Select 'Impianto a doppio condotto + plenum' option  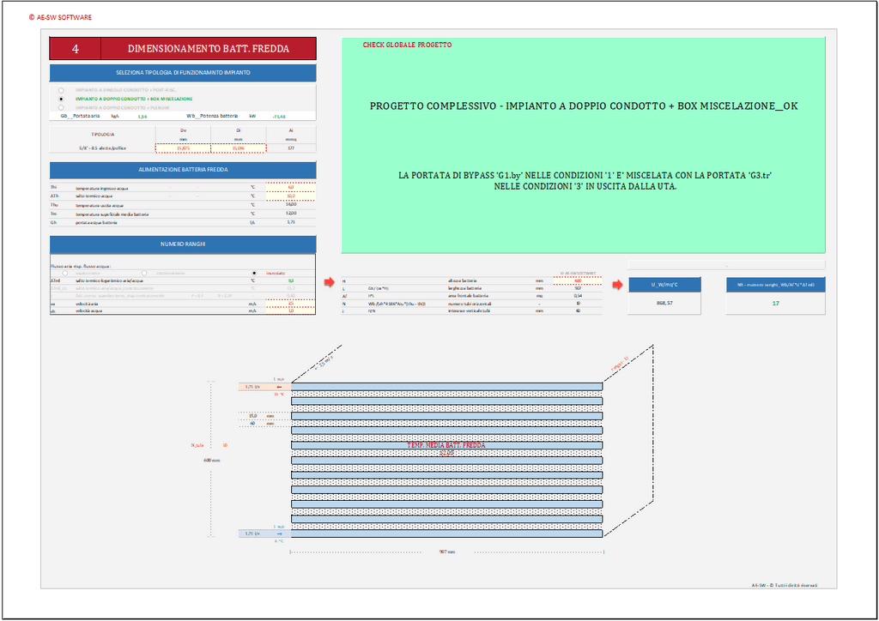61,107
